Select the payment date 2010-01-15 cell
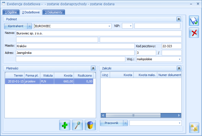This screenshot has height=136, width=202. pyautogui.click(x=15, y=81)
